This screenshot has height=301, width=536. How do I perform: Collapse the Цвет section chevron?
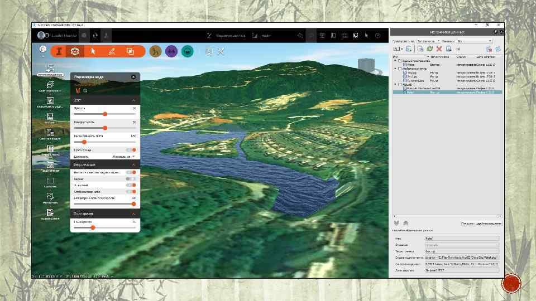click(x=133, y=100)
